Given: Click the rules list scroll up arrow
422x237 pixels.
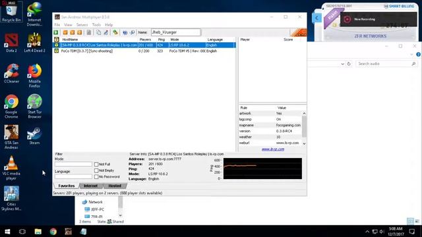Looking at the screenshot, I should tap(304, 113).
